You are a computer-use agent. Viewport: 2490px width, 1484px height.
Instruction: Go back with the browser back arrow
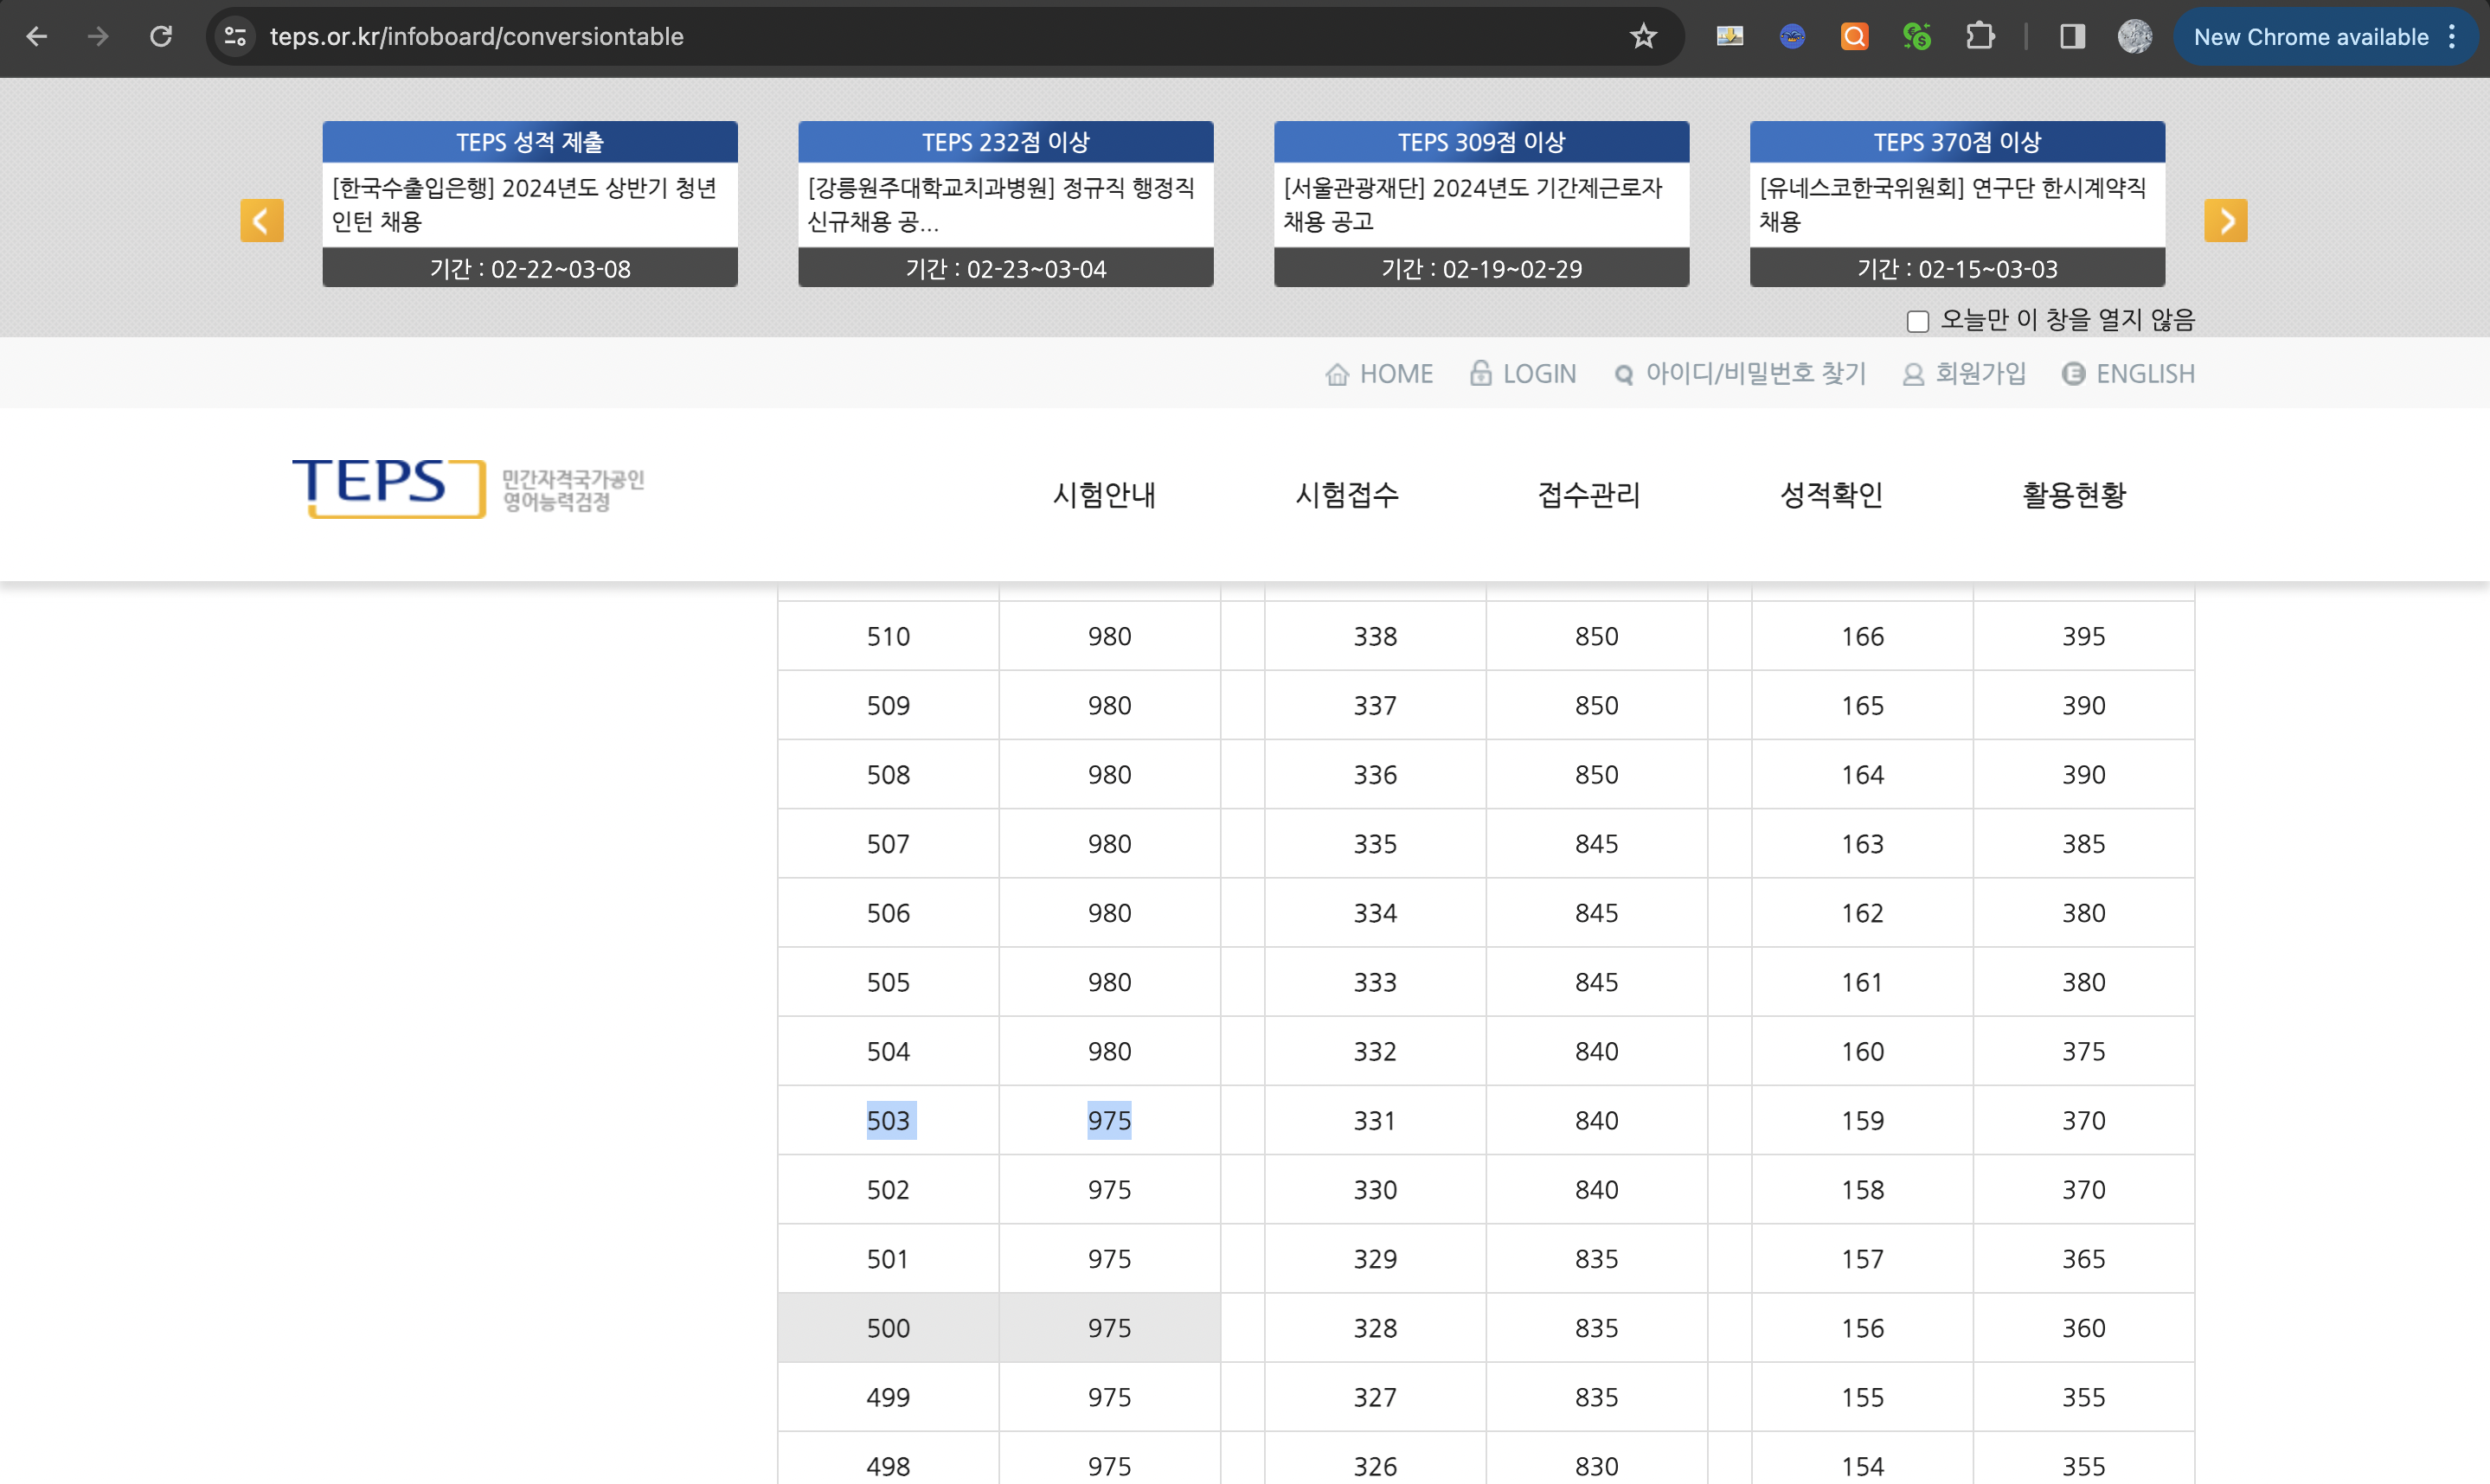(37, 37)
